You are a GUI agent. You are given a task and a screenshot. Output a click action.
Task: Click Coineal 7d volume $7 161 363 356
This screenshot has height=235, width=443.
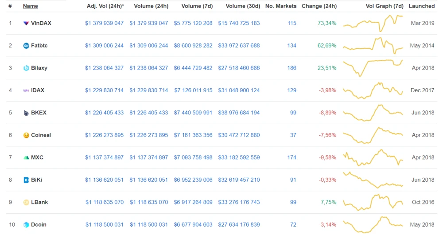pyautogui.click(x=193, y=135)
